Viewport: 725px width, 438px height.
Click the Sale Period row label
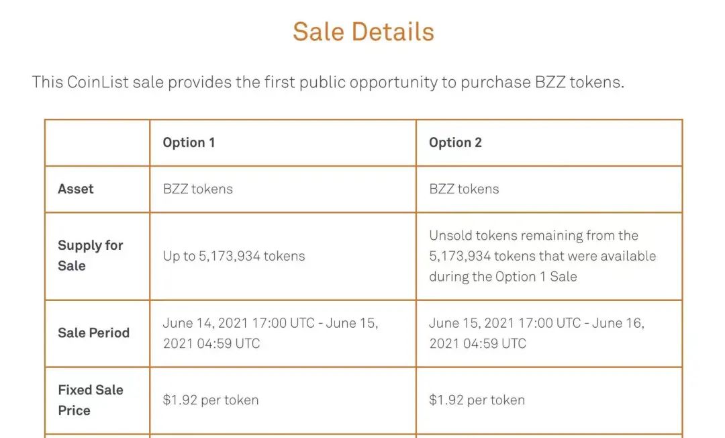pos(93,333)
